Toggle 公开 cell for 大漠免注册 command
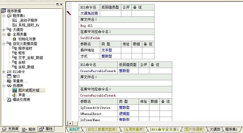The height and width of the screenshot is (133, 243). (x=126, y=13)
